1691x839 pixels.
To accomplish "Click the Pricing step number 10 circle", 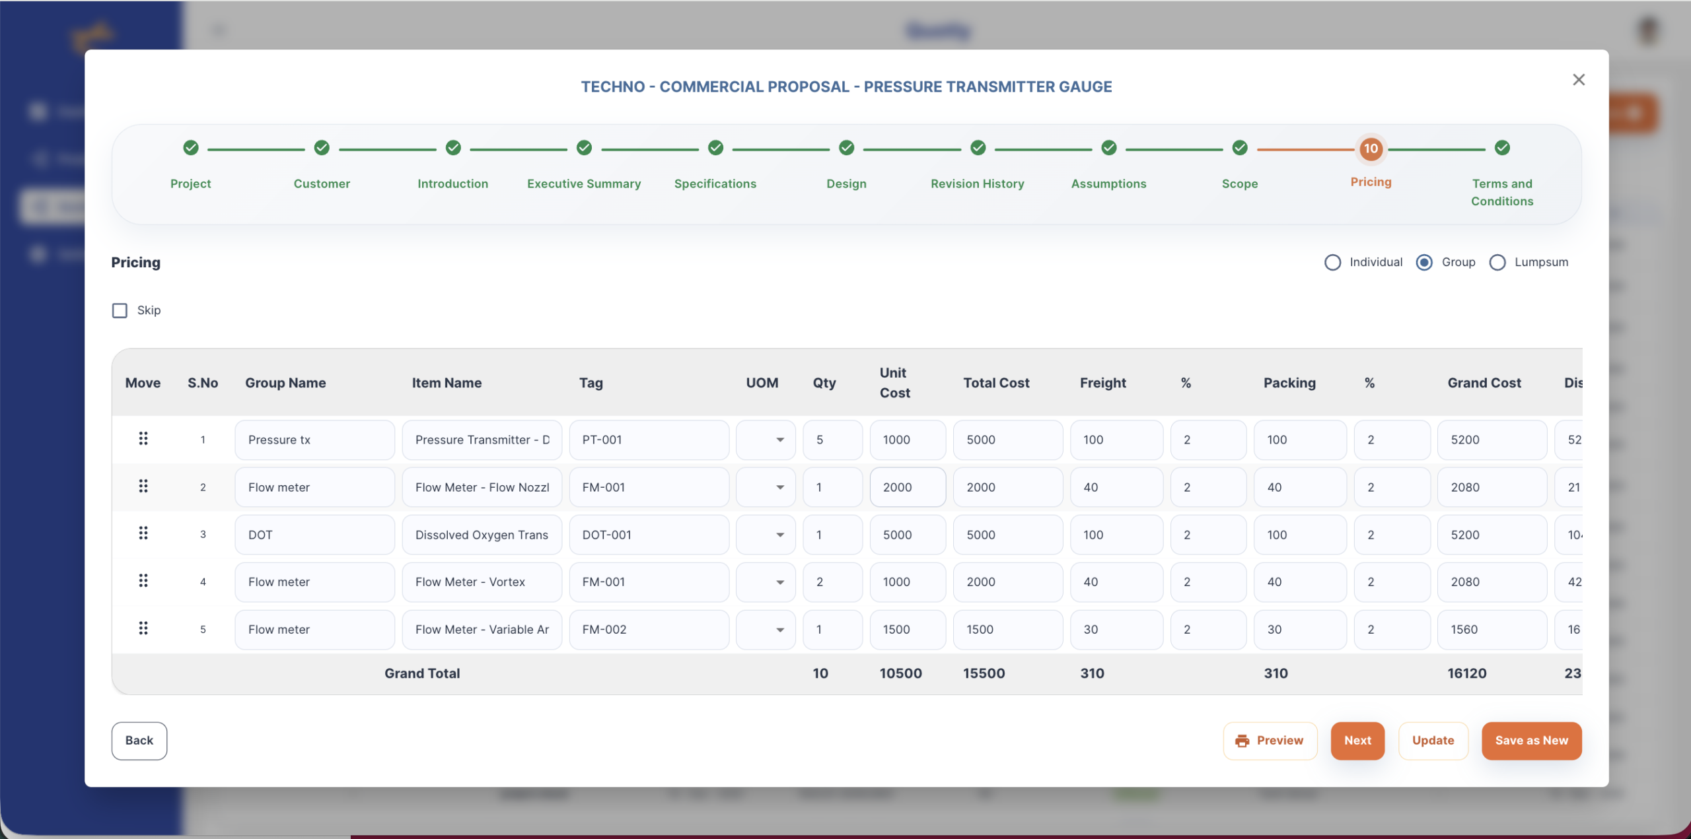I will click(x=1371, y=149).
